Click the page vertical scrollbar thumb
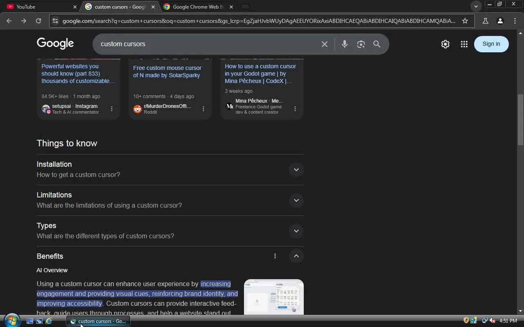This screenshot has width=524, height=327. tap(520, 119)
